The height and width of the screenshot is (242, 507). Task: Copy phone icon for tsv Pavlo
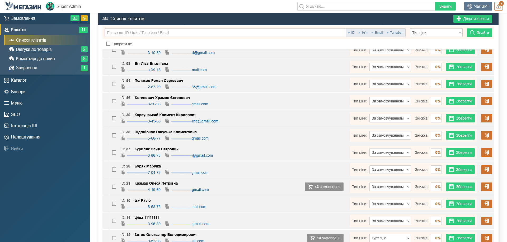[123, 206]
